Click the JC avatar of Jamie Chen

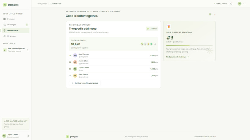pyautogui.click(x=75, y=62)
